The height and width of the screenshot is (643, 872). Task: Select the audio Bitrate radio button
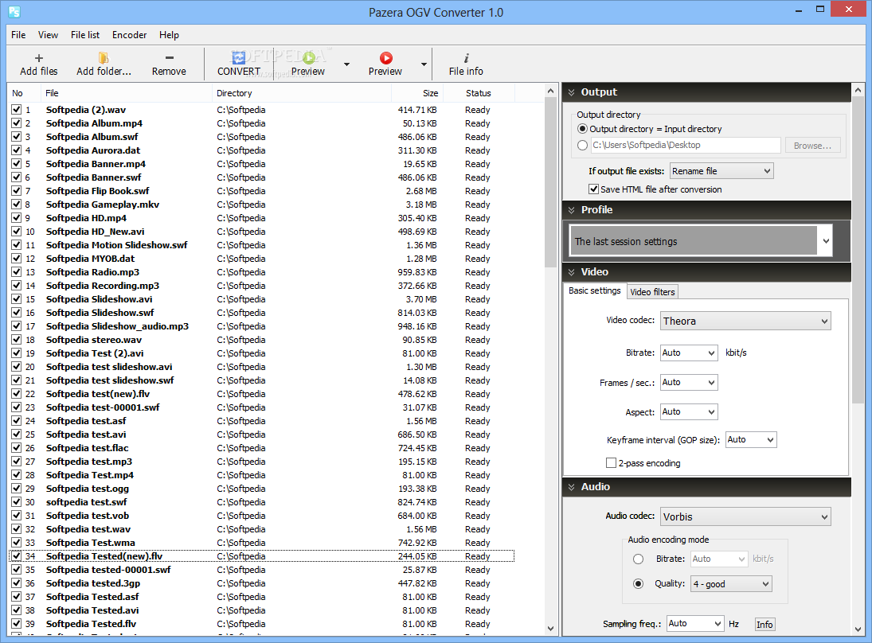point(639,559)
